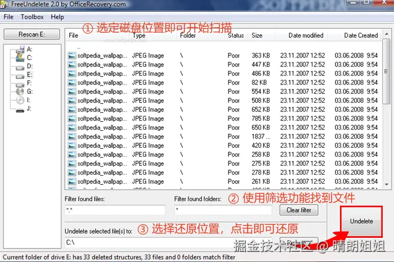This screenshot has height=262, width=394.
Task: Click image icon of the 275 KB file
Action: tap(72, 164)
